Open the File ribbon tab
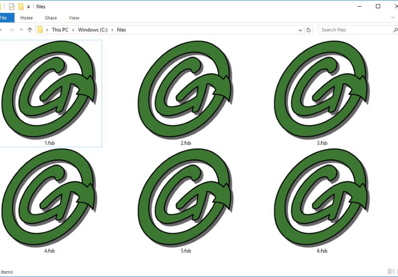The height and width of the screenshot is (277, 398). point(7,18)
